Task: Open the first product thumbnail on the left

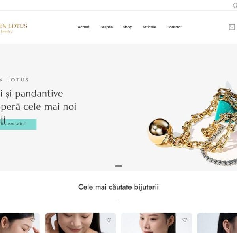Action: click(x=20, y=223)
